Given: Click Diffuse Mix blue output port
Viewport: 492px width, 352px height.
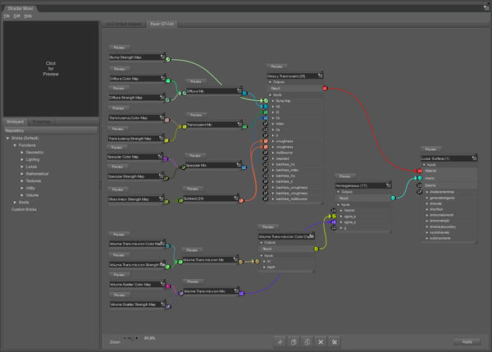Looking at the screenshot, I should tap(244, 94).
